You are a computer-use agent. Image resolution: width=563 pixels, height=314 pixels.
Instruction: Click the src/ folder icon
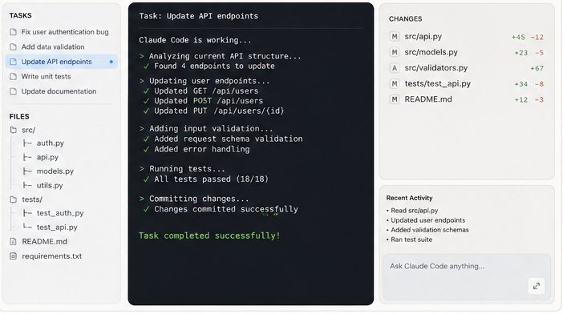point(14,130)
